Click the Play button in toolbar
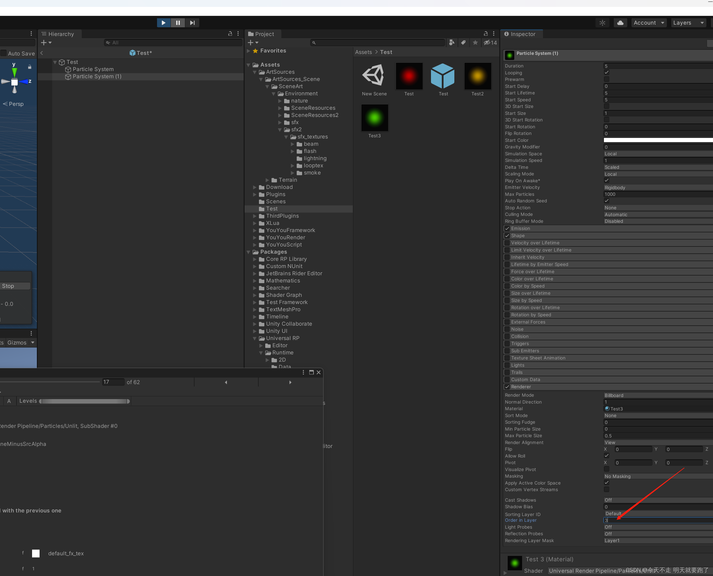Screen dimensions: 713x576 [x=164, y=22]
